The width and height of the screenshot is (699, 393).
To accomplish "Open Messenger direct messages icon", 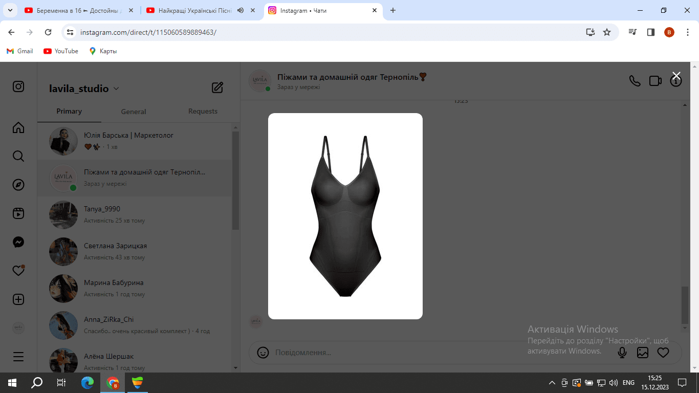I will [x=18, y=242].
